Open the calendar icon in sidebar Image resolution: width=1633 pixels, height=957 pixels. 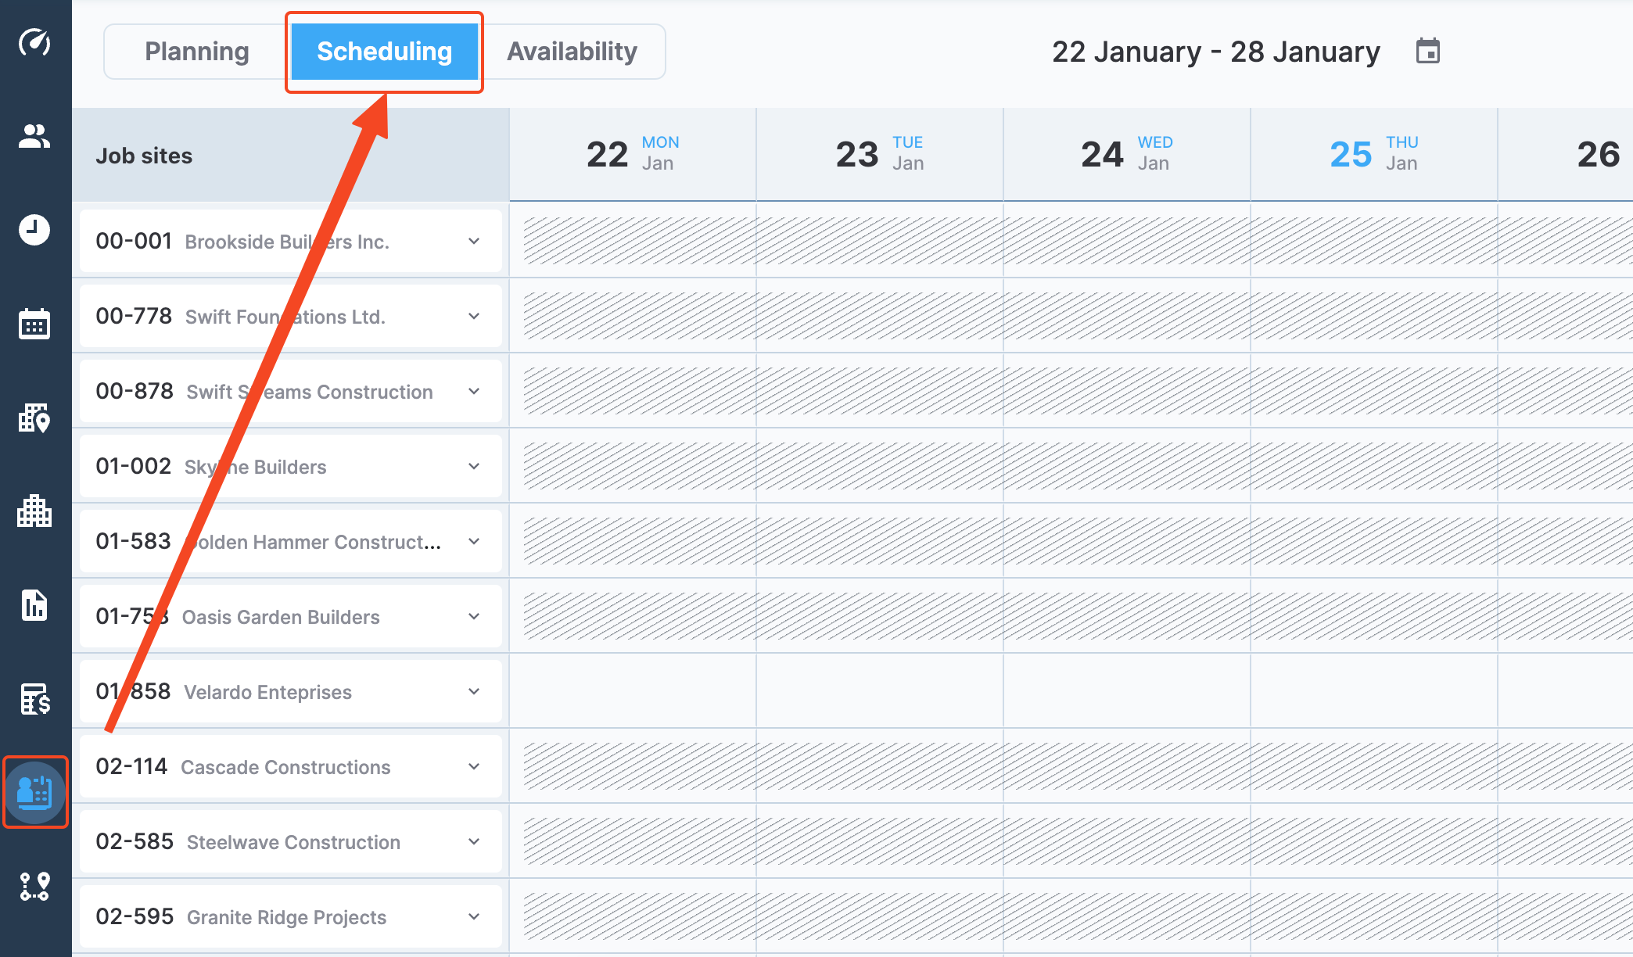coord(34,324)
